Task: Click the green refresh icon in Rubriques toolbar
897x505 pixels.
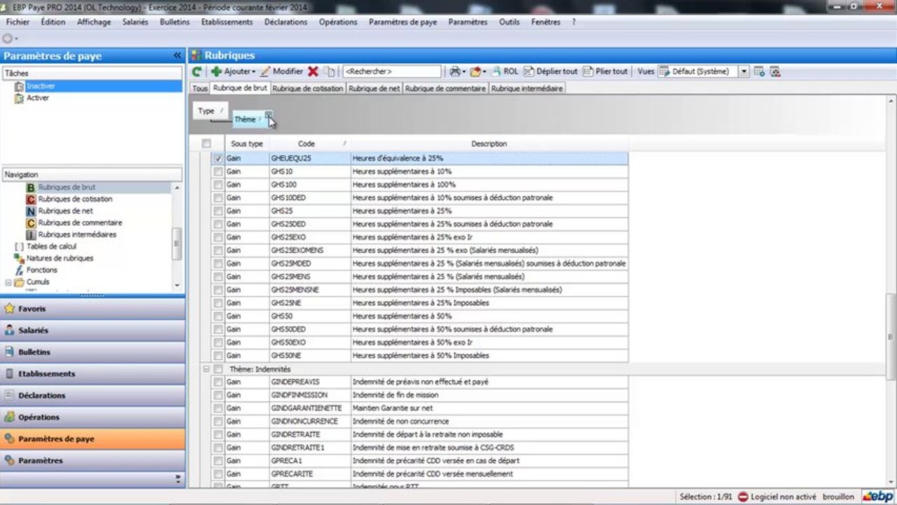Action: click(x=197, y=72)
